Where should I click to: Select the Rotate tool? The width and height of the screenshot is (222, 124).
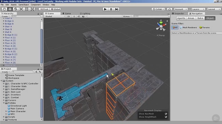point(16,9)
